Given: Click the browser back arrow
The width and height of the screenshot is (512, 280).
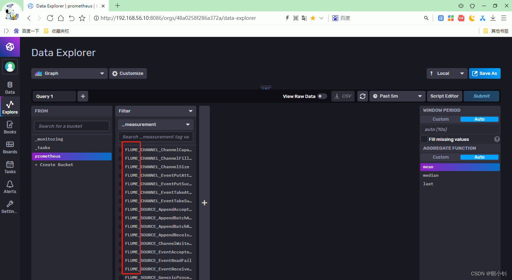Looking at the screenshot, I should click(x=29, y=18).
